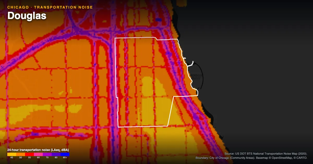Click the "24-hour transportation noise (LAeq, dBA)" legend title
This screenshot has height=164, width=313.
(x=38, y=150)
